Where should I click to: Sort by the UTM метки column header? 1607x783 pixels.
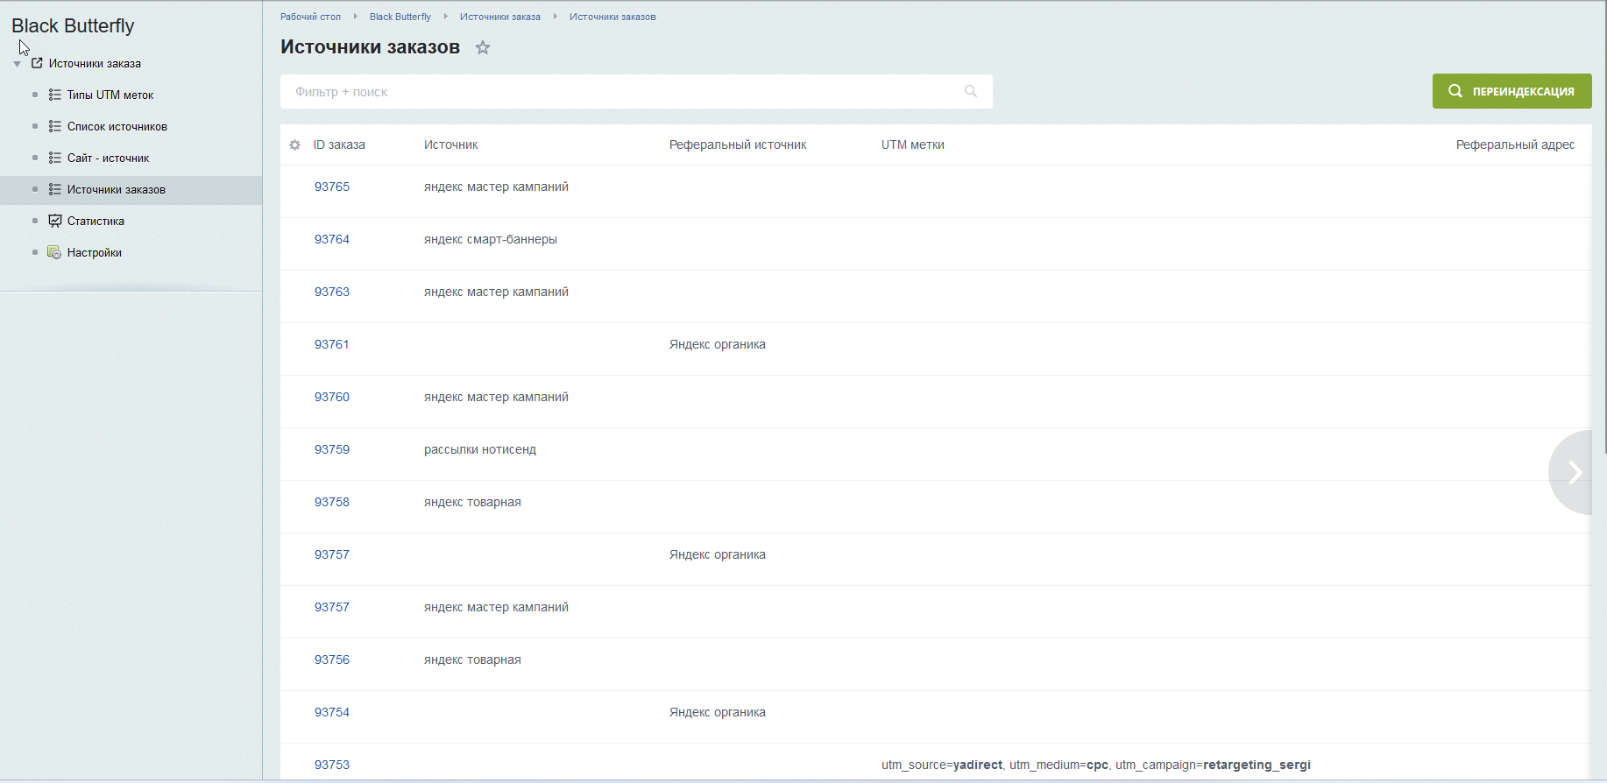[912, 145]
